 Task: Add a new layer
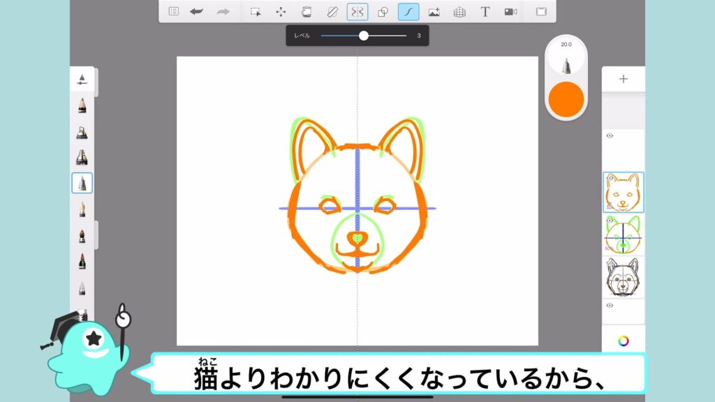(624, 79)
